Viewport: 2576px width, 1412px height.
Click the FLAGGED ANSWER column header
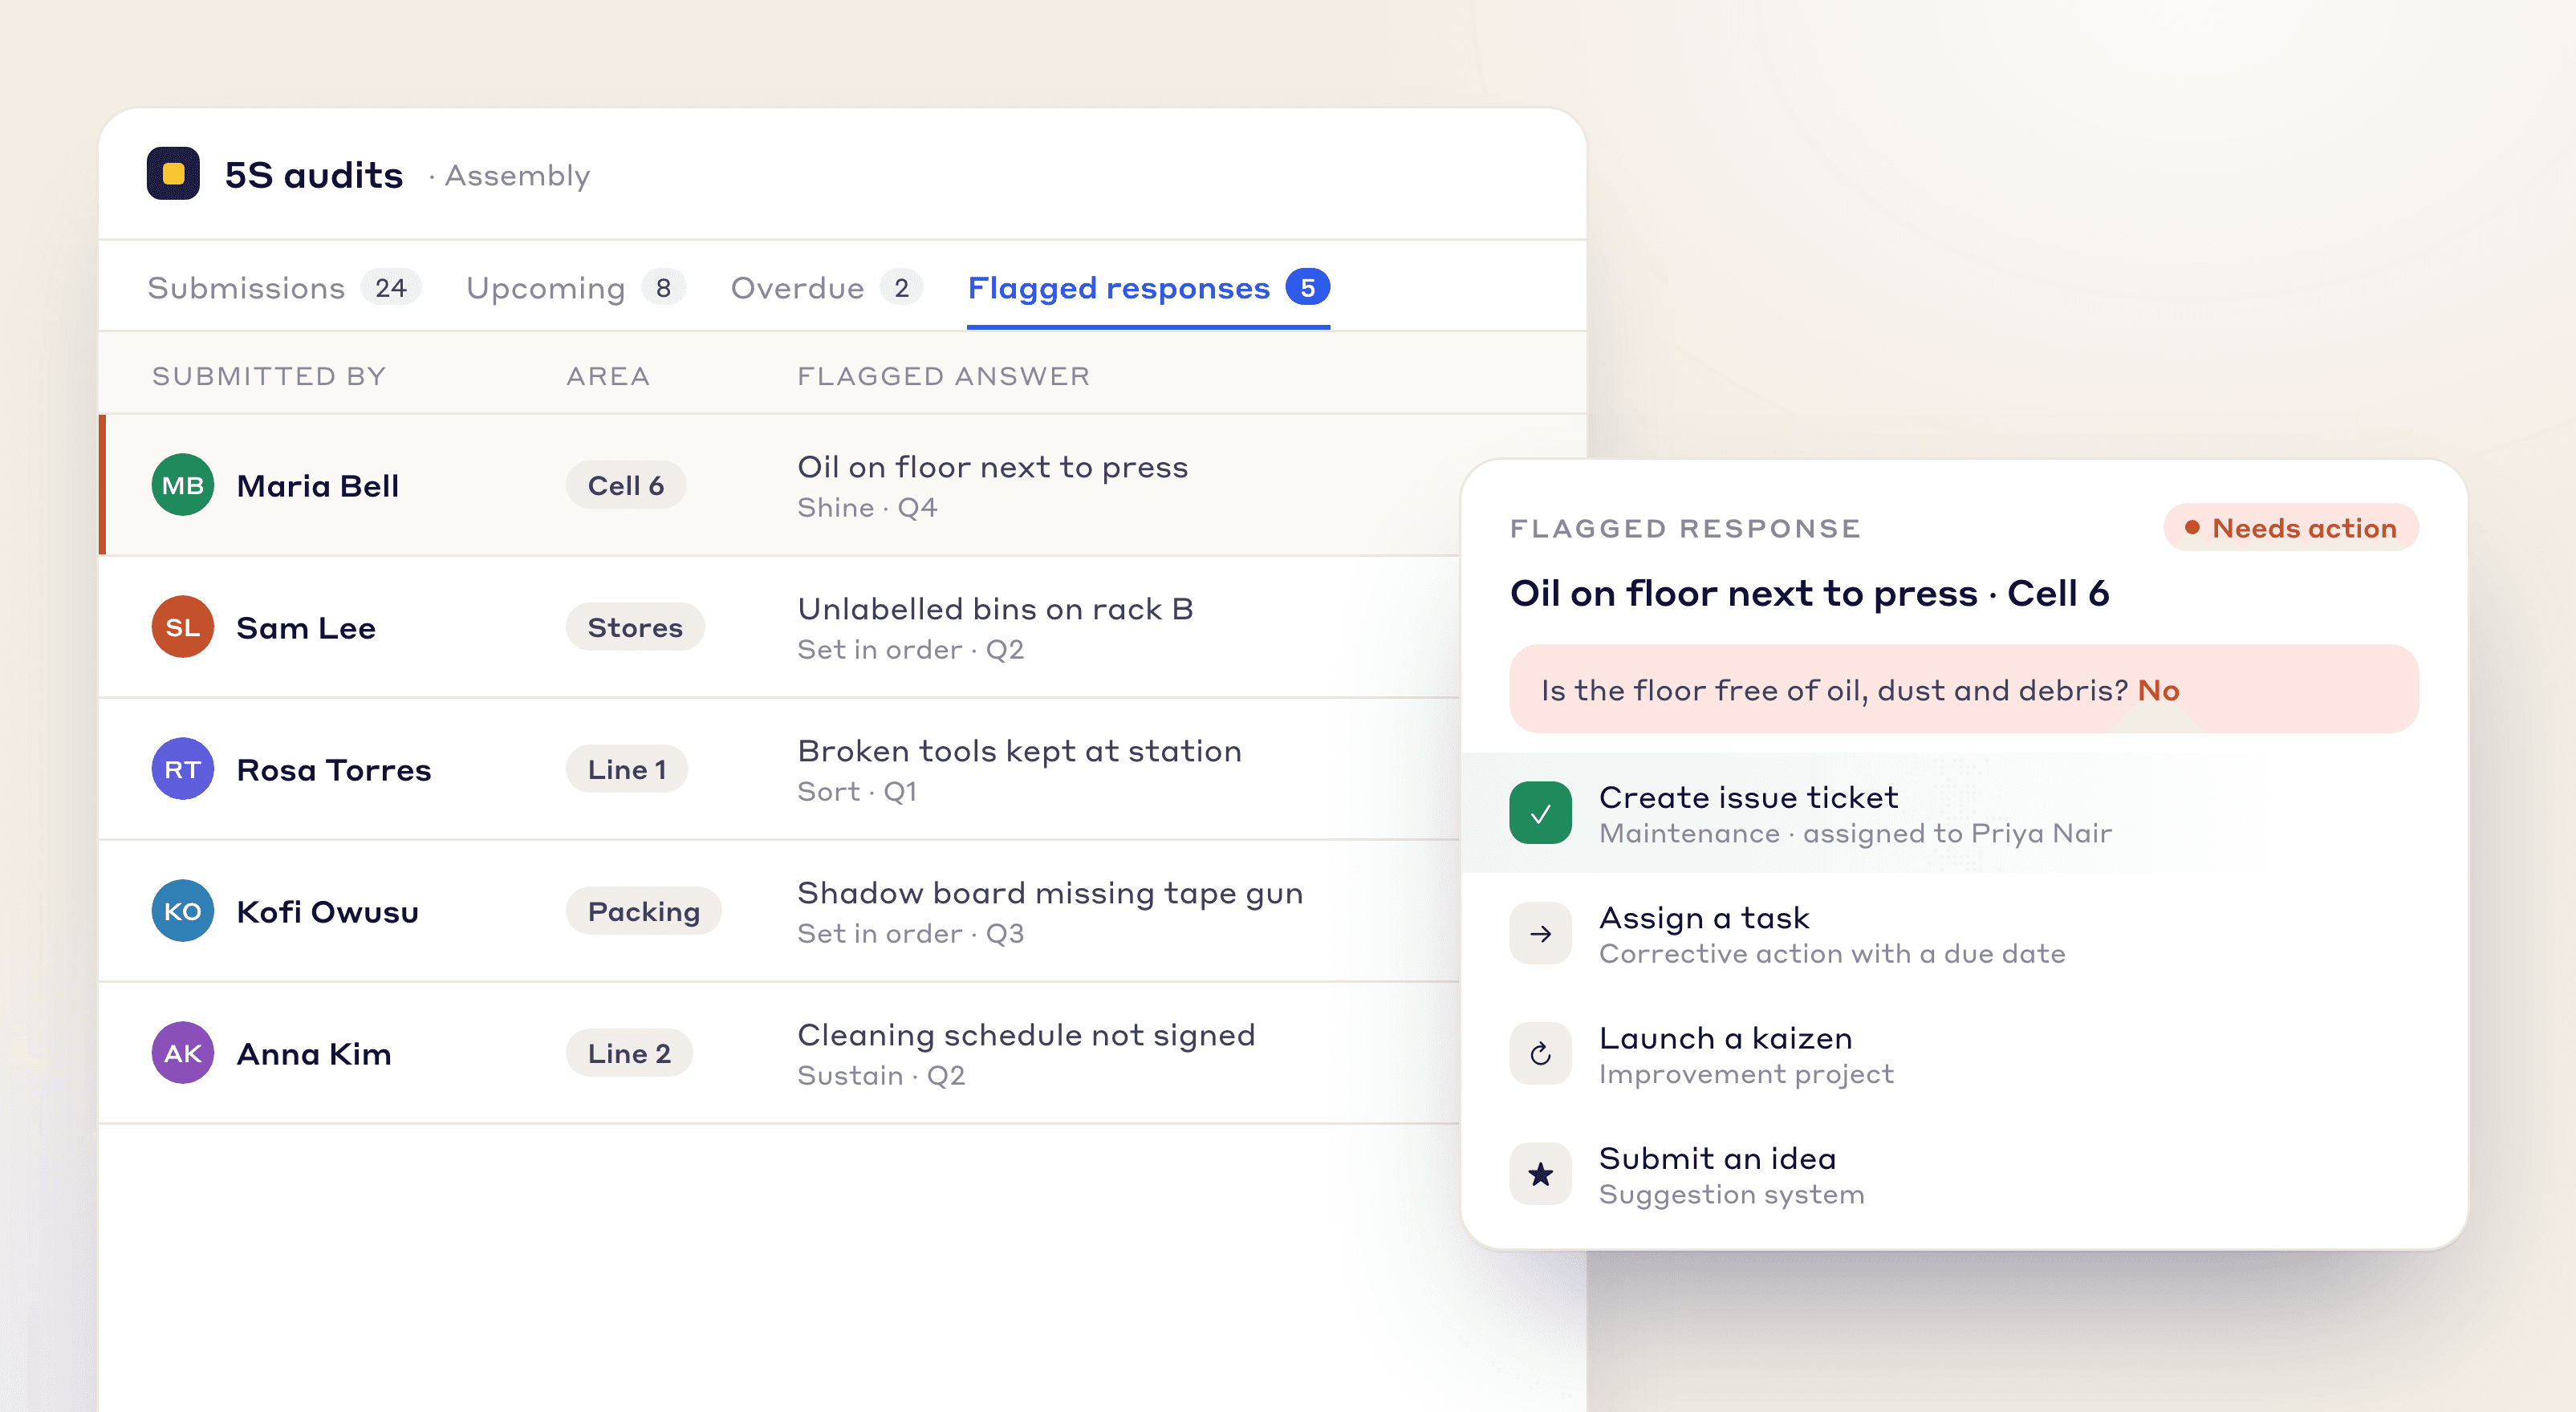[x=943, y=376]
